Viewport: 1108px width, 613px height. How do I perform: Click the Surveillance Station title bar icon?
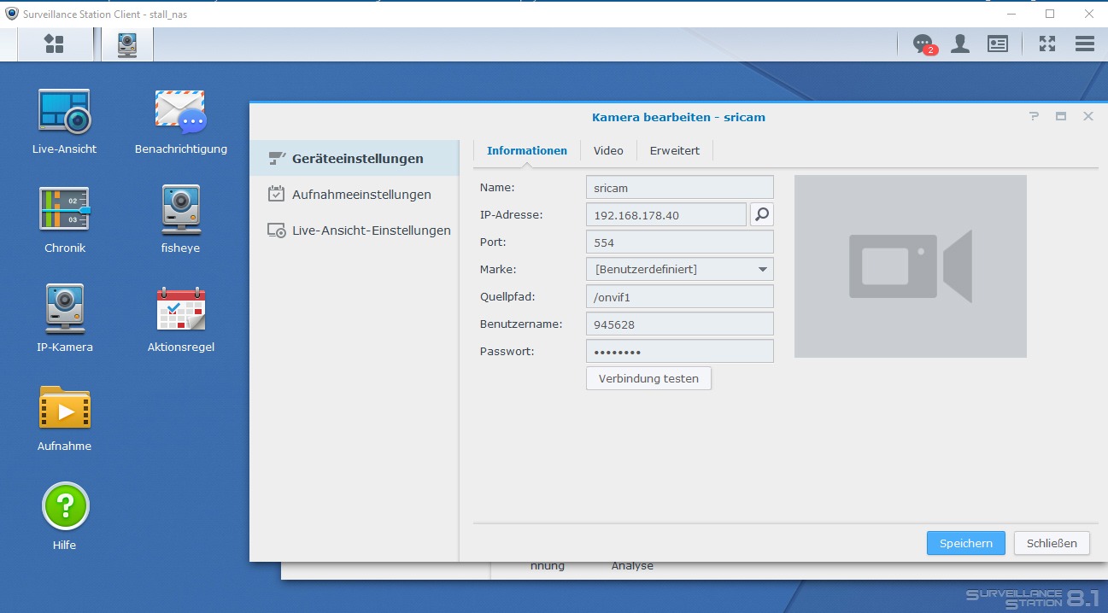[12, 14]
